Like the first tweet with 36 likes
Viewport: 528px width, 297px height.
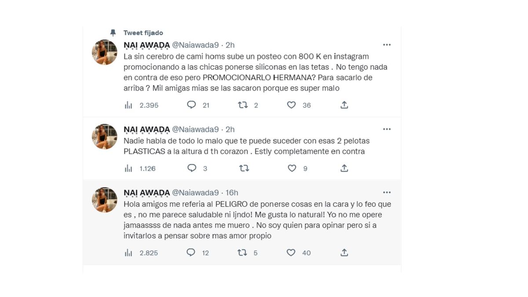(291, 105)
